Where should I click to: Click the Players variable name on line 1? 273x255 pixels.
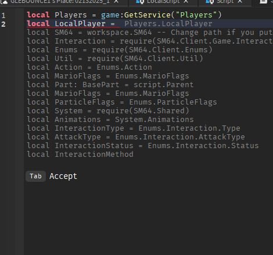point(71,15)
